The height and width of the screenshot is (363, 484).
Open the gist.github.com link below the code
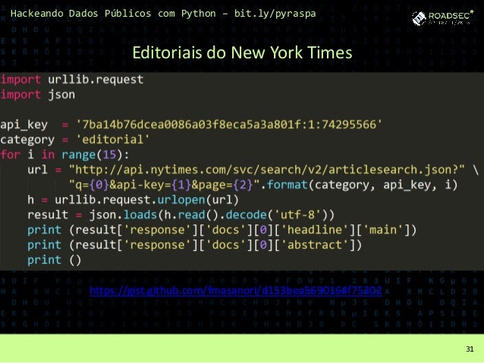236,291
